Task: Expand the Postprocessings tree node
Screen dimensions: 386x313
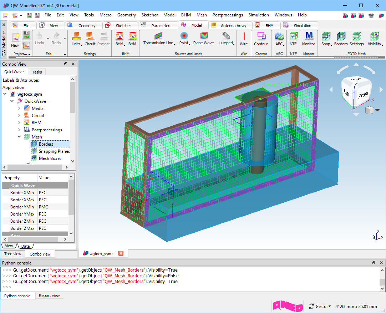Action: coord(19,130)
